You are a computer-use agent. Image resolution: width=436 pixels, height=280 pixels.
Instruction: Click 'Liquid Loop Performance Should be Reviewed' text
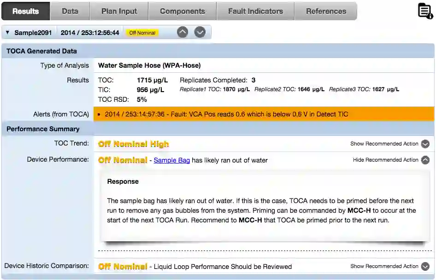223,267
